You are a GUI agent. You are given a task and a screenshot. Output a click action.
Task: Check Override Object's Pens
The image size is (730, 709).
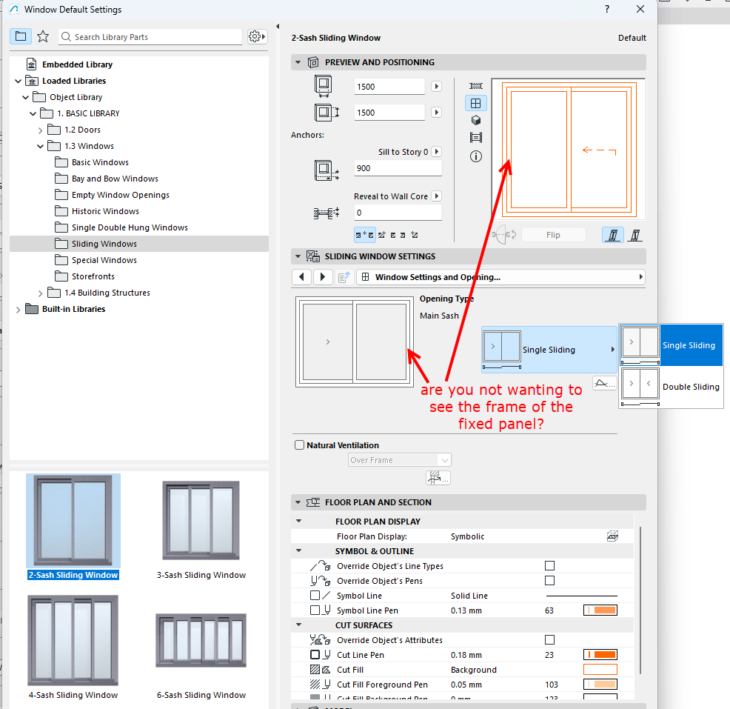click(549, 580)
